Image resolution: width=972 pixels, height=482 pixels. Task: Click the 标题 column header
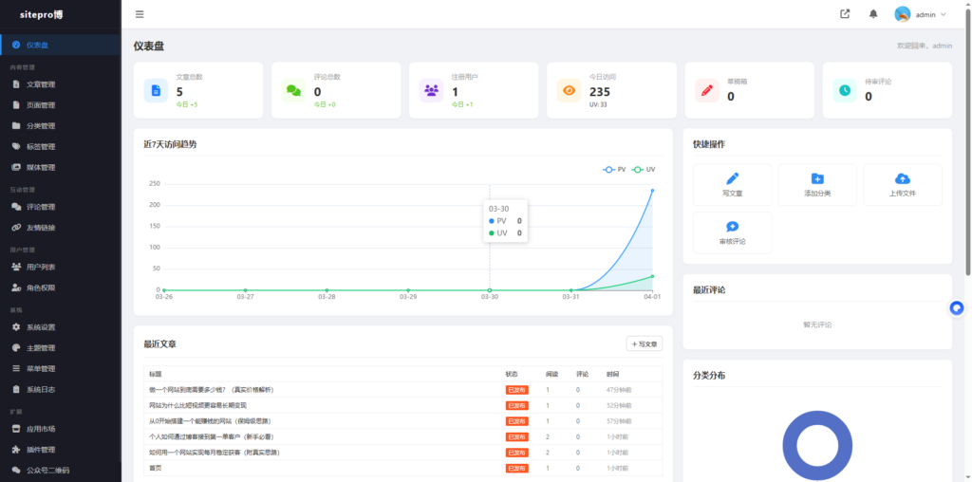pyautogui.click(x=155, y=374)
